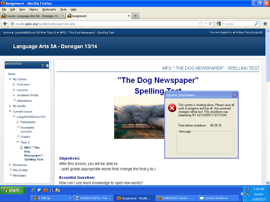This screenshot has width=270, height=202.
Task: Click page scrollbar up arrow
Action: [268, 31]
